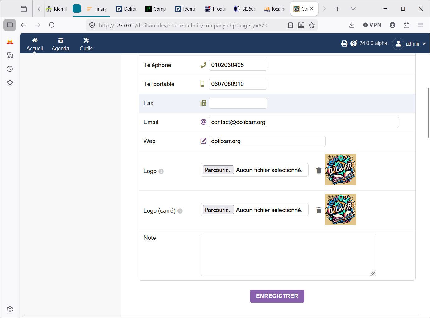Screen dimensions: 430x318
Task: Open the Logo thumbnail image
Action: pyautogui.click(x=341, y=170)
